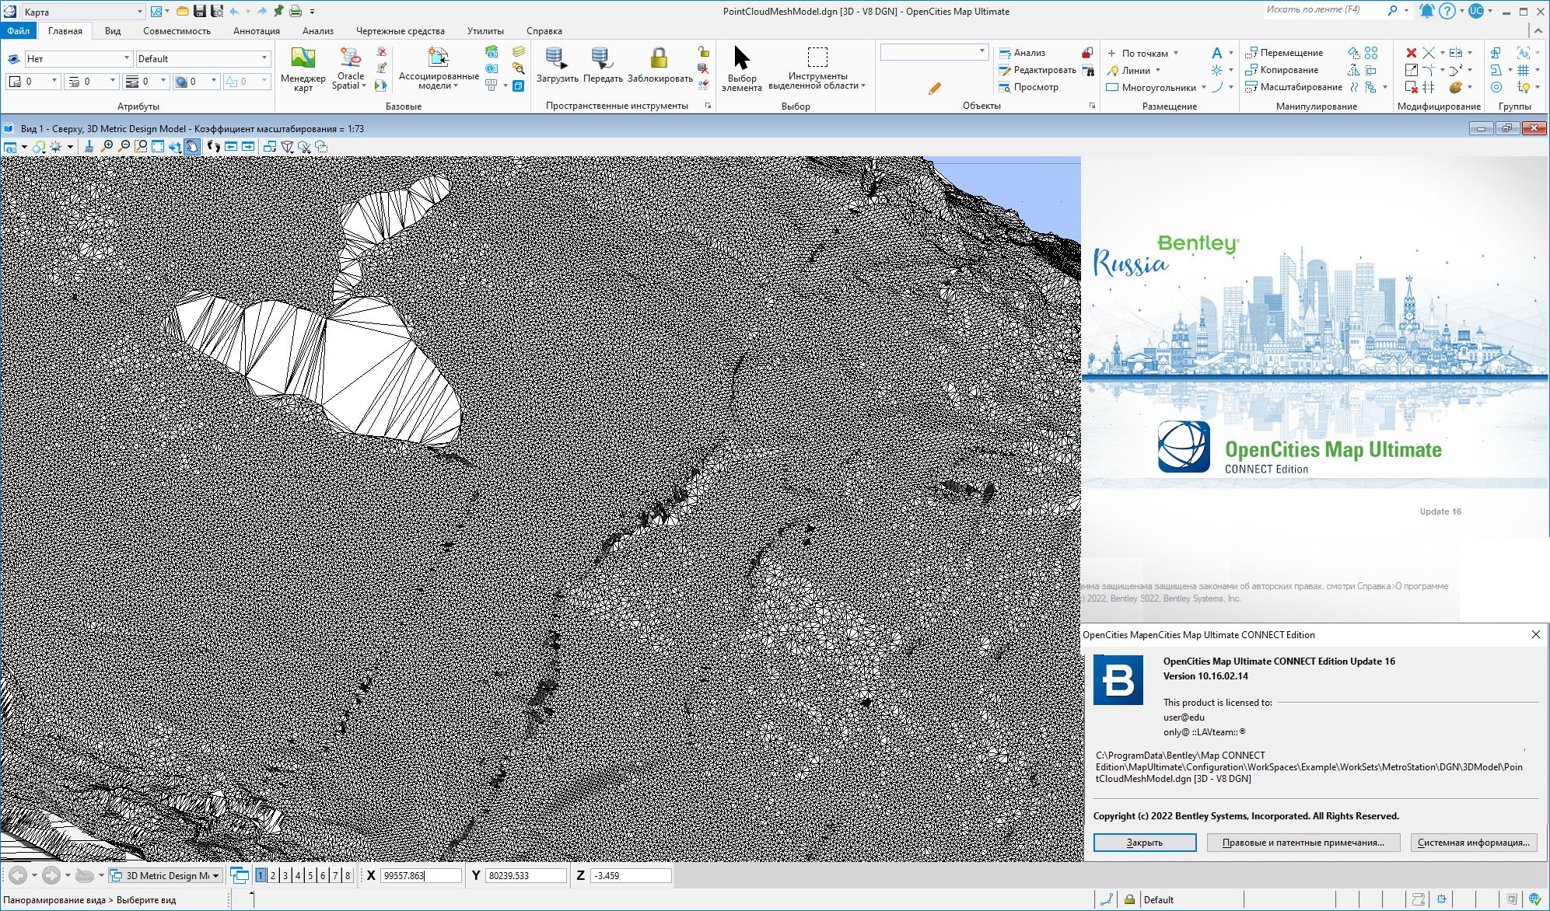Click the Zoom In view tool
Viewport: 1550px width, 911px height.
107,146
